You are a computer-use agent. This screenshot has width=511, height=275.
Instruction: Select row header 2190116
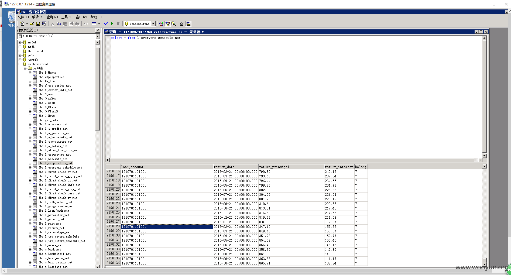tap(113, 171)
